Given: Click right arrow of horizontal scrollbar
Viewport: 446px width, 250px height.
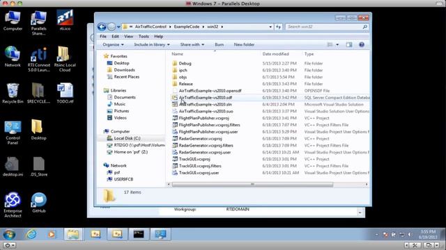Looking at the screenshot, I should click(367, 185).
